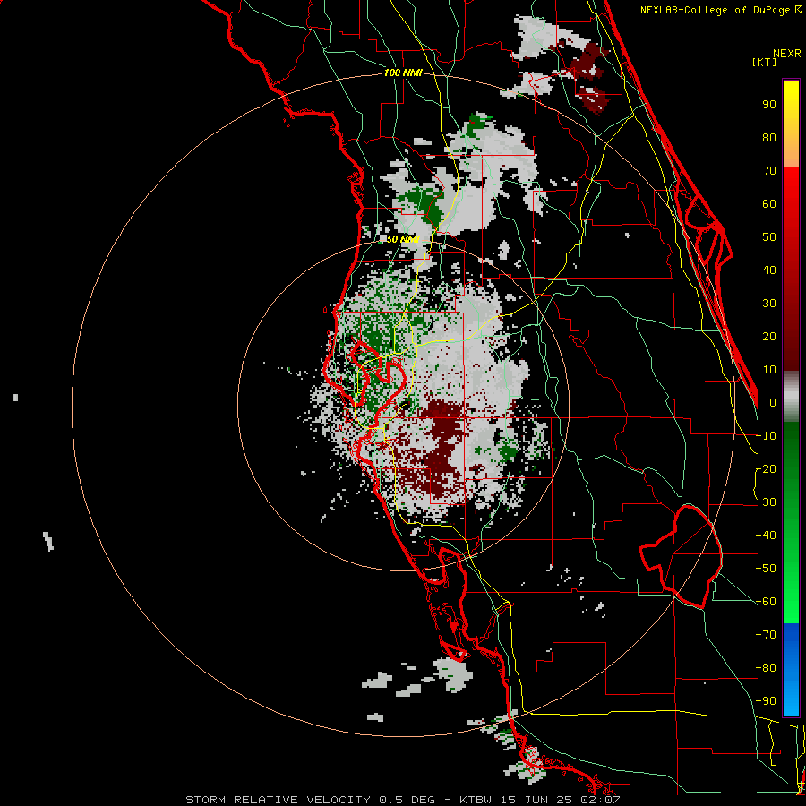Click the Storm Relative Velocity caption at bottom
This screenshot has width=806, height=806.
pos(403,800)
